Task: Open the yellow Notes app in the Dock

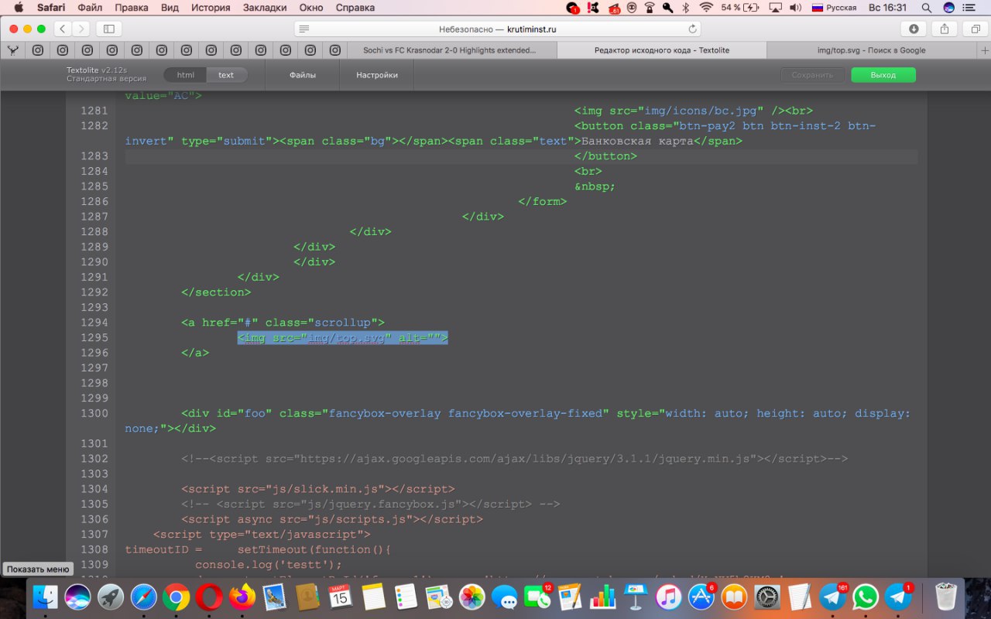Action: click(374, 597)
